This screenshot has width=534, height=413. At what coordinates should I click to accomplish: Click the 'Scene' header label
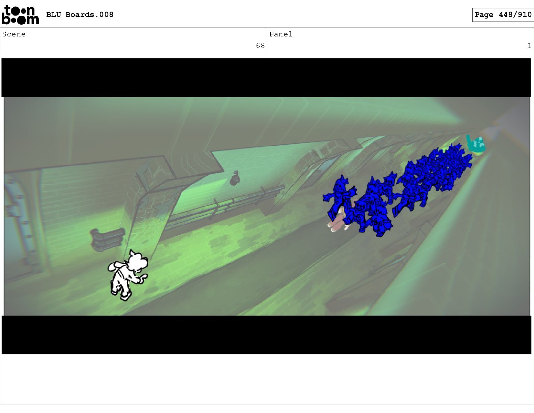pyautogui.click(x=14, y=34)
